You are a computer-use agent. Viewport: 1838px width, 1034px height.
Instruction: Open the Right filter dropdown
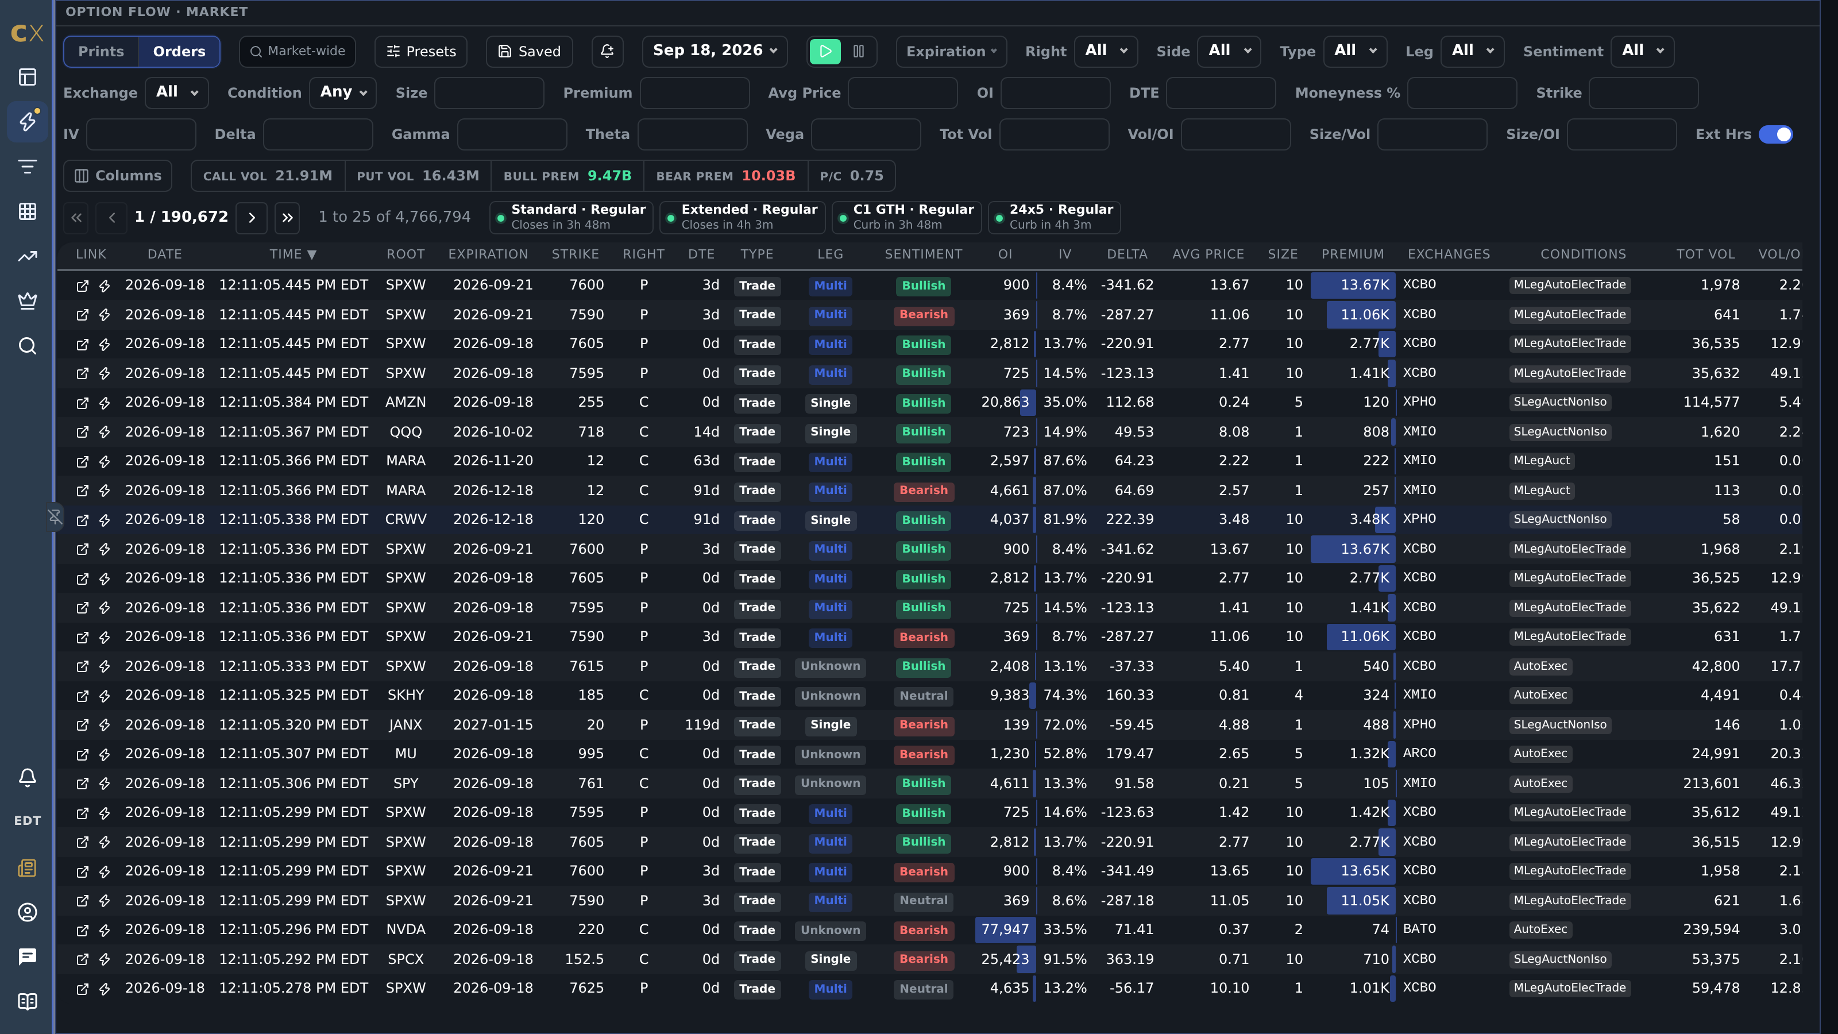(1106, 51)
